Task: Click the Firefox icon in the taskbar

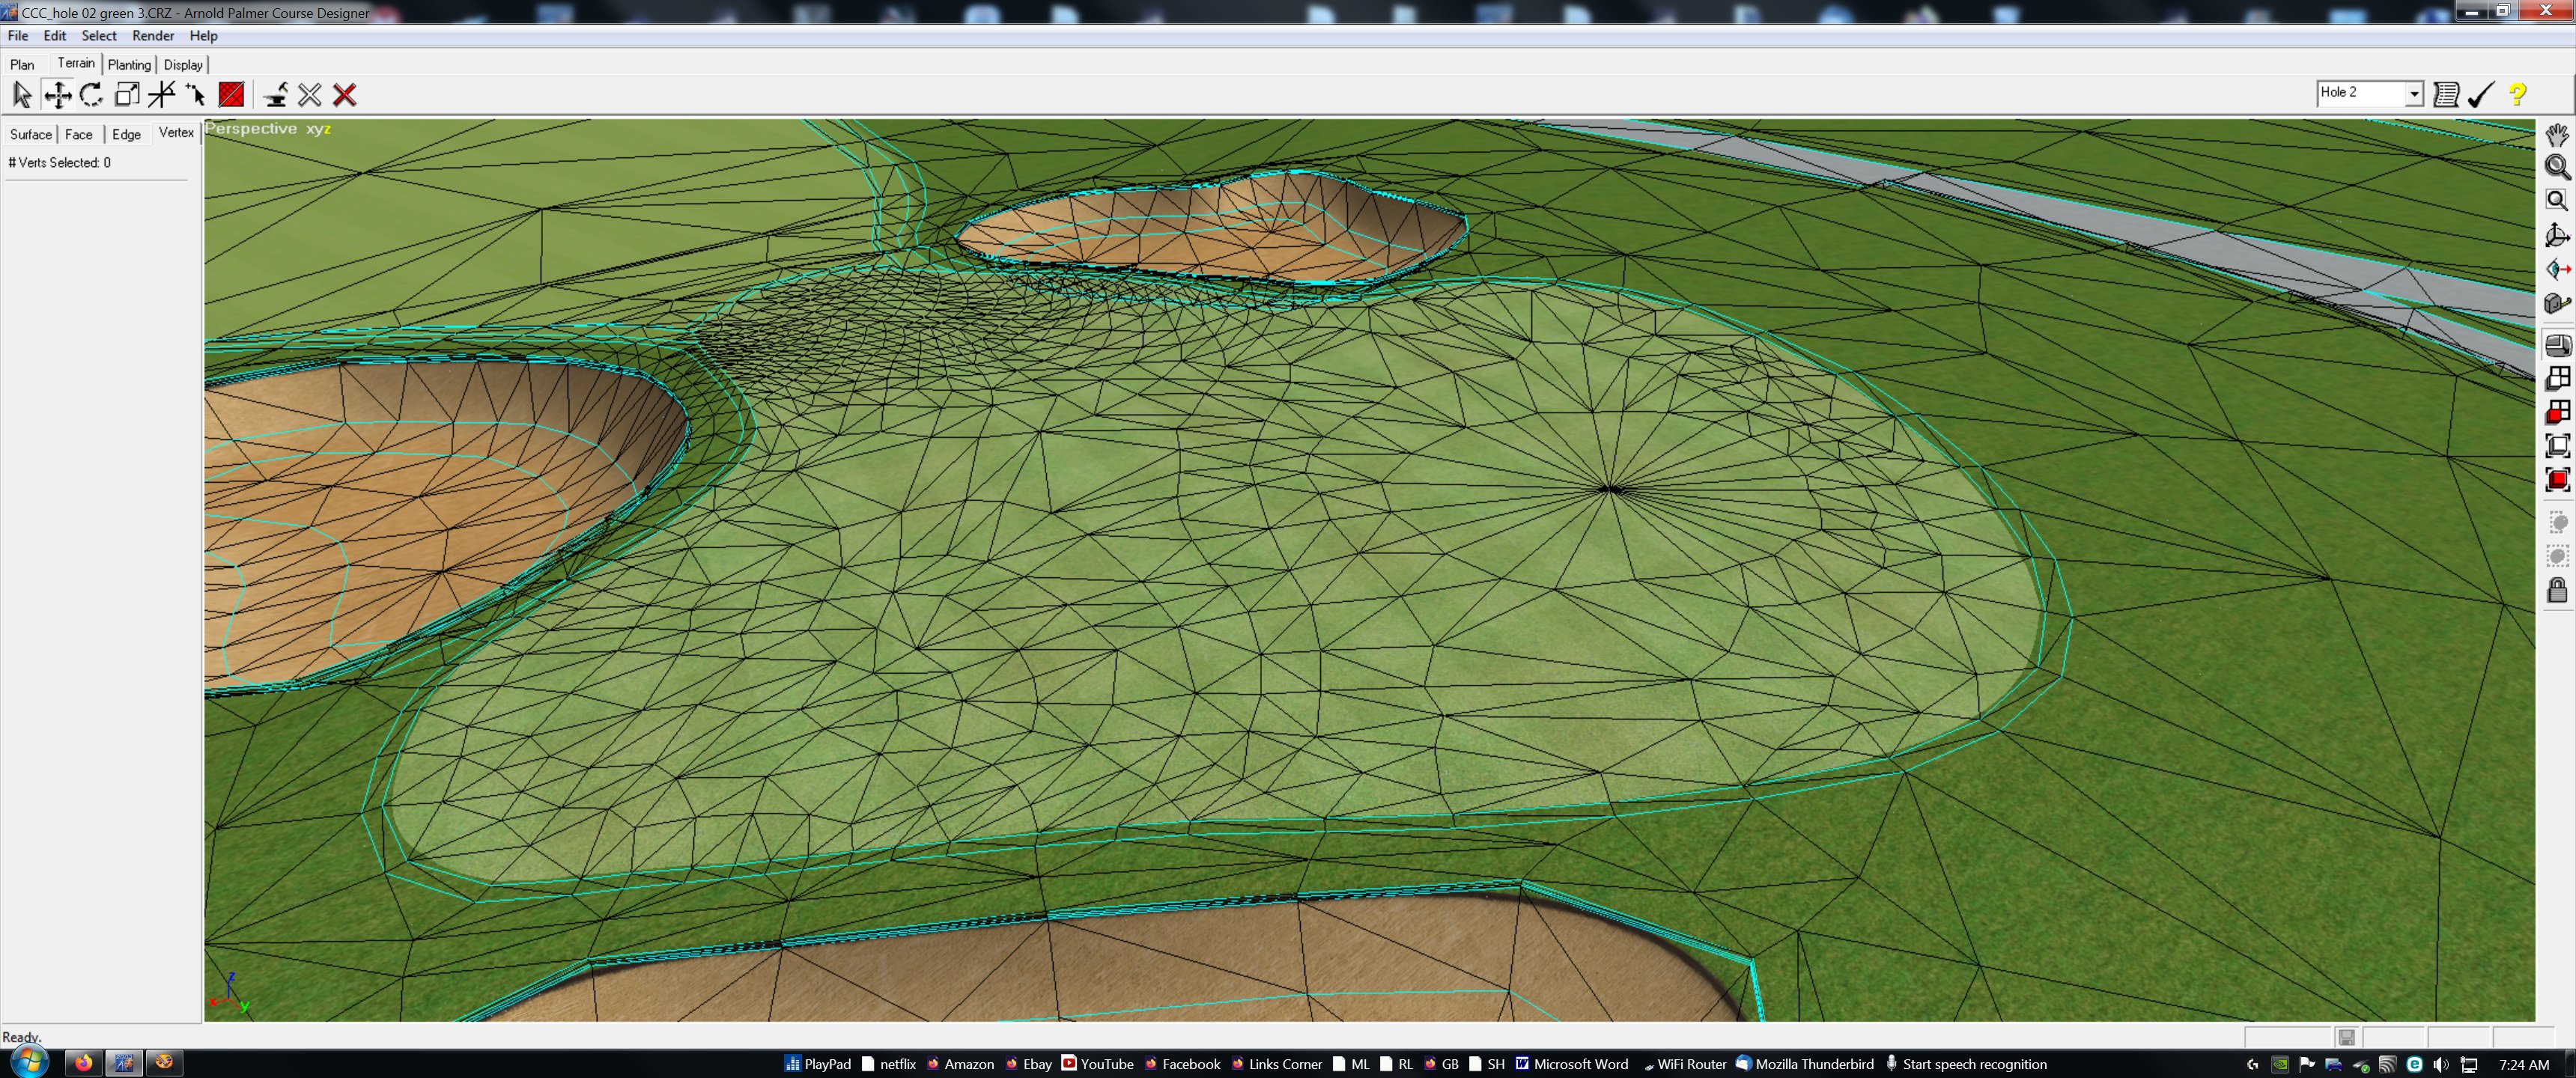Action: [84, 1063]
